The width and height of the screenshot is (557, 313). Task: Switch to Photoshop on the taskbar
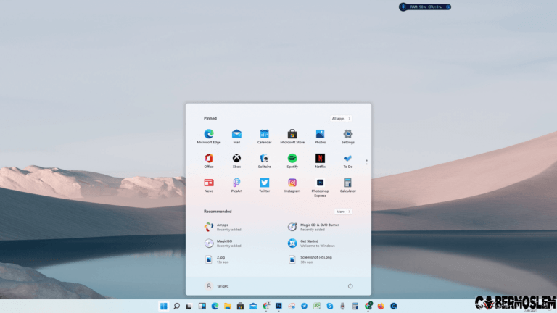[278, 306]
